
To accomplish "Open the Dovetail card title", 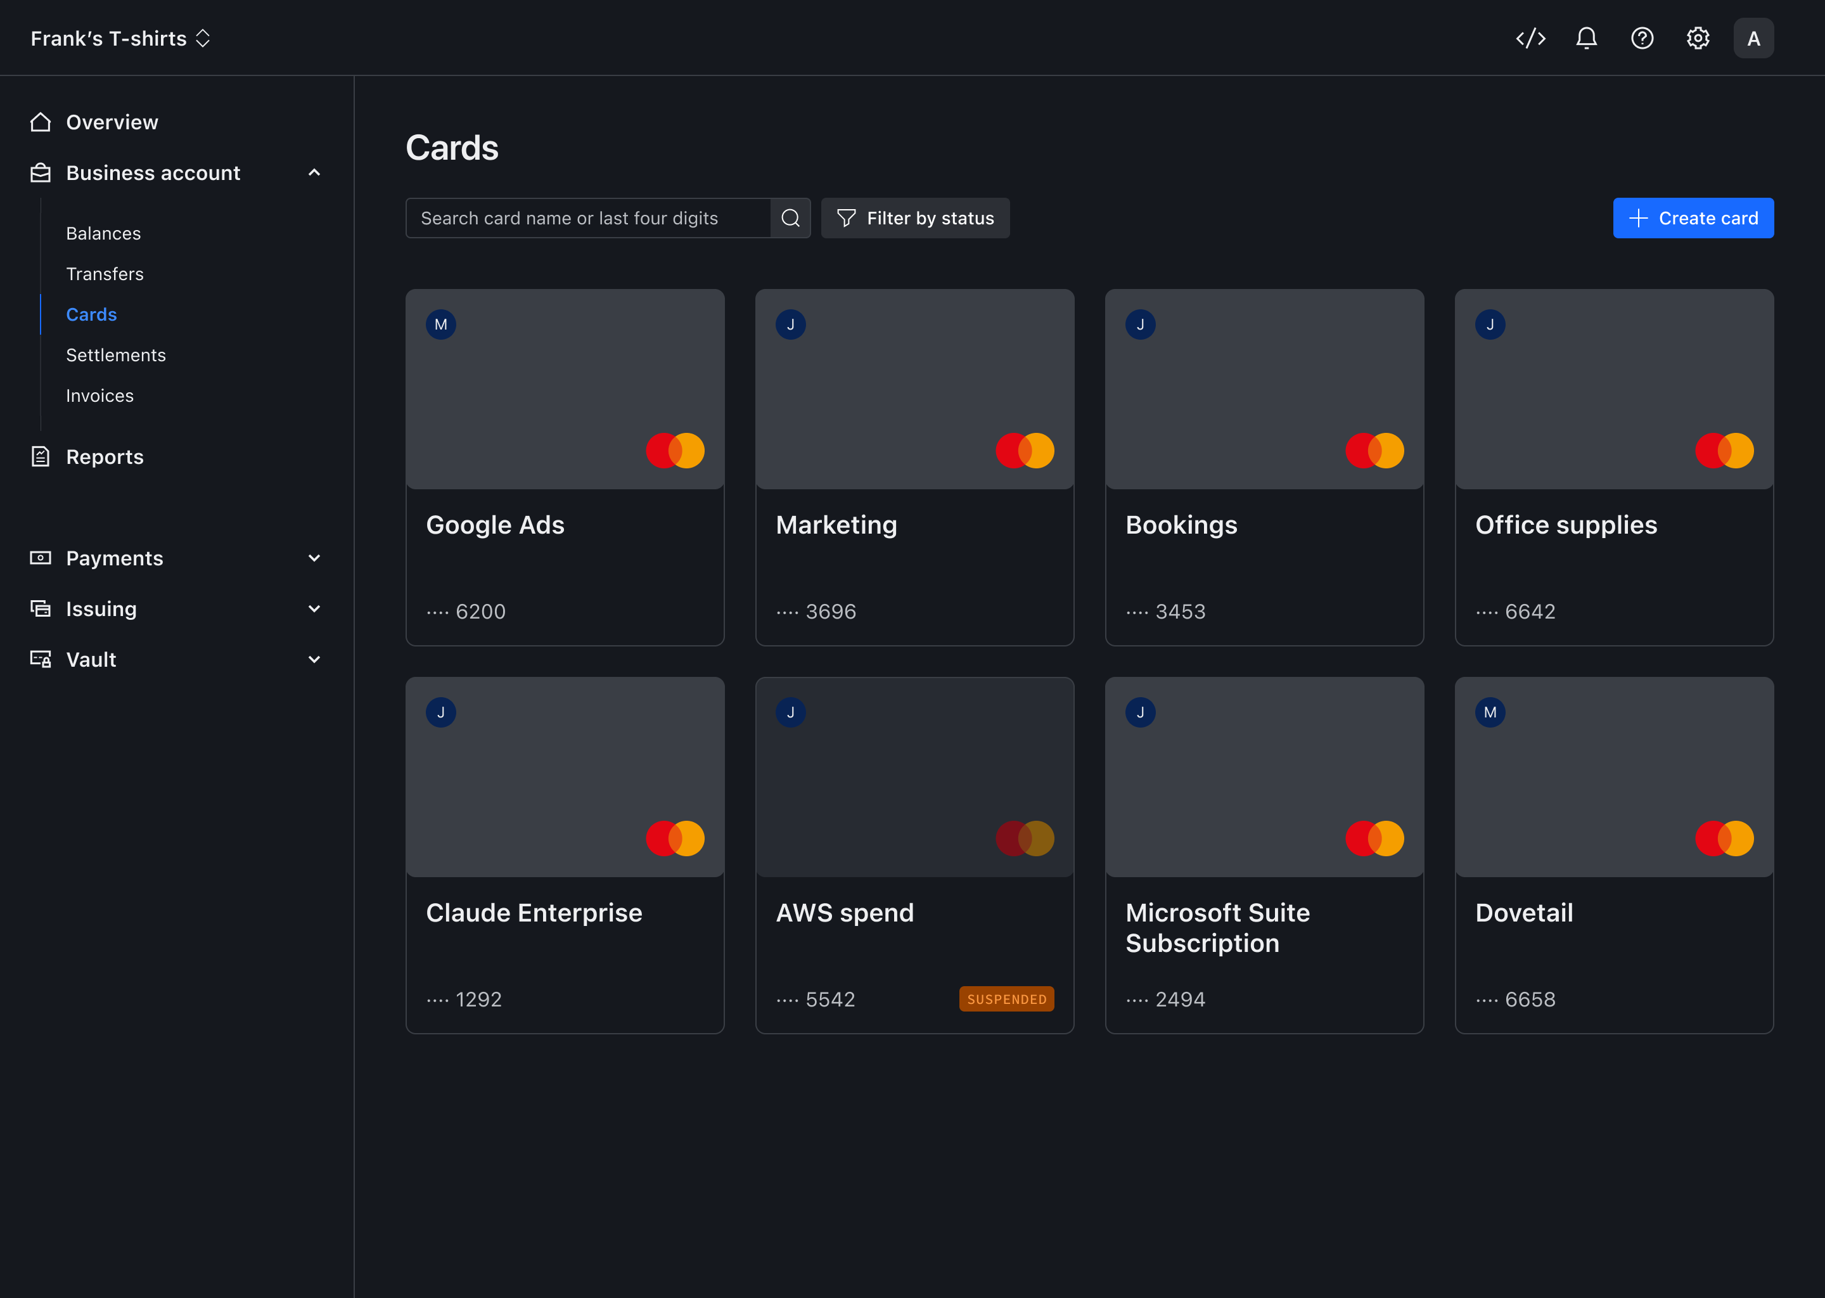I will pos(1524,913).
